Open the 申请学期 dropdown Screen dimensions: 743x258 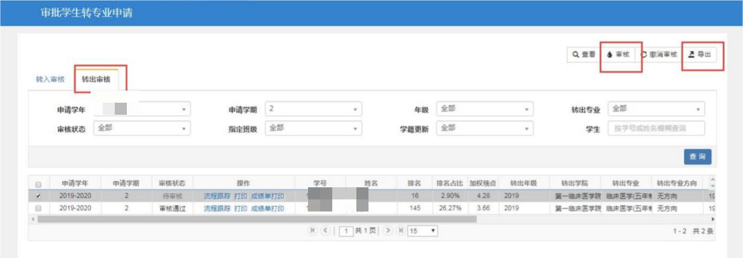(313, 109)
